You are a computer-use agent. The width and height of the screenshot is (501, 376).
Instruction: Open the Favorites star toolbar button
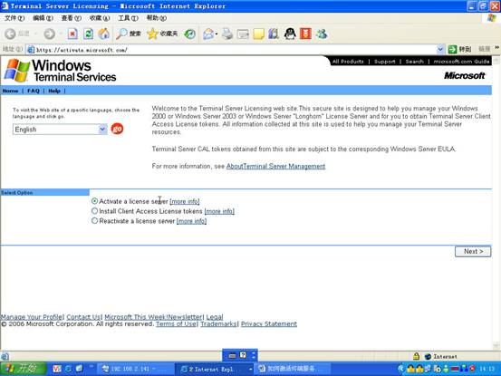pyautogui.click(x=162, y=34)
